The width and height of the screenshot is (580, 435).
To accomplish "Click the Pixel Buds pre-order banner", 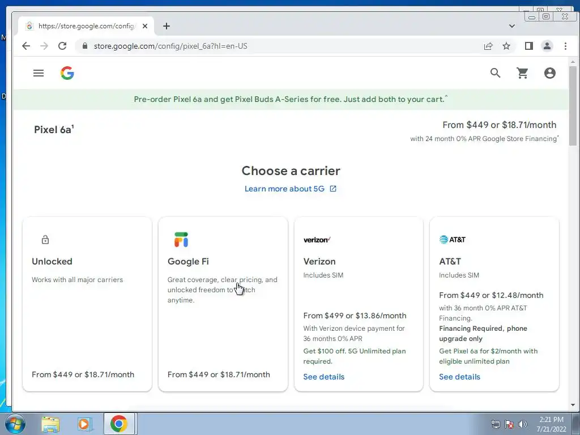I will (x=291, y=99).
